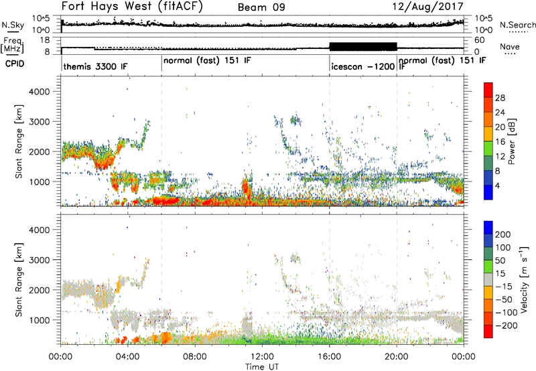Image resolution: width=536 pixels, height=371 pixels.
Task: Click the '4' tick on Power colorbar
Action: click(497, 185)
